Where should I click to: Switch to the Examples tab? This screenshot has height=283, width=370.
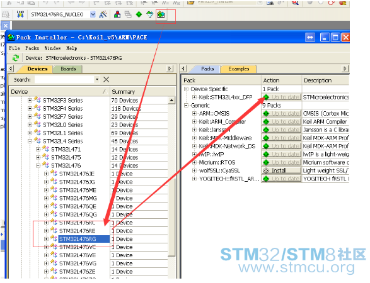click(x=238, y=69)
